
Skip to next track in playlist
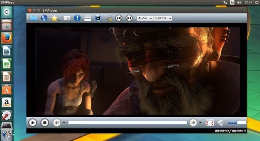129,18
